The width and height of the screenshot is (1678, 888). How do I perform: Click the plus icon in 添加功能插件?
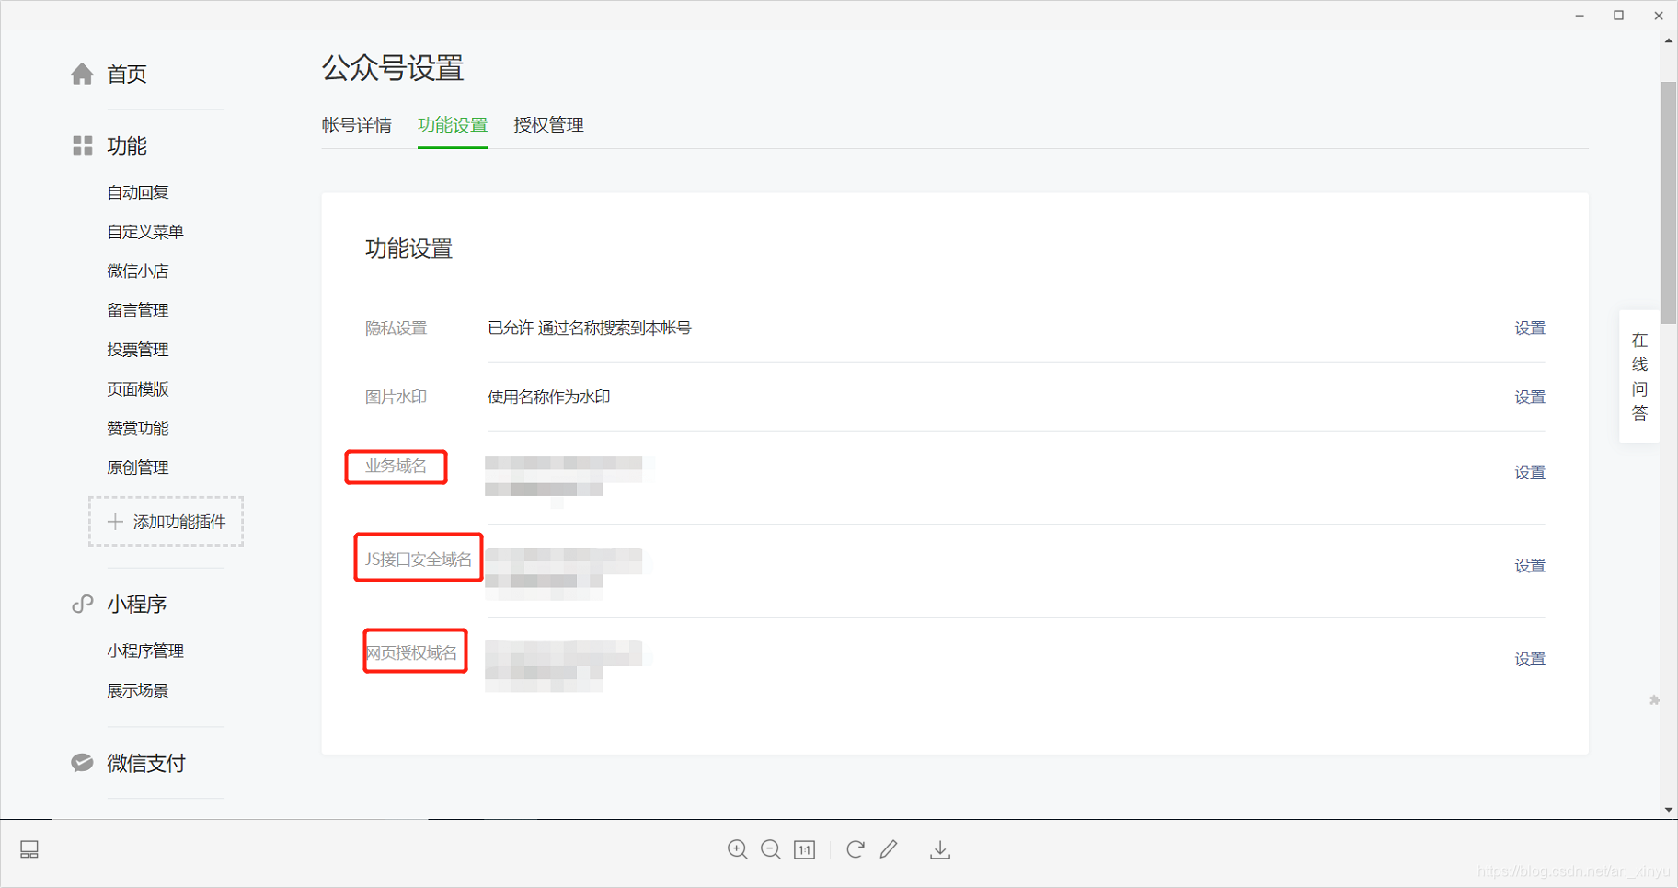point(115,522)
